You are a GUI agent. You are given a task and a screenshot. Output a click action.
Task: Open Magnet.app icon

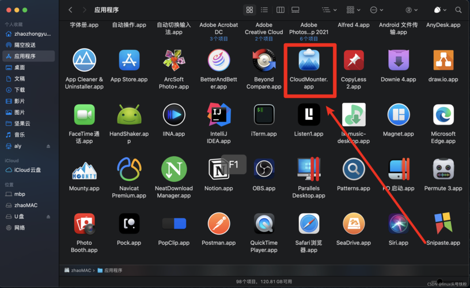tap(399, 115)
